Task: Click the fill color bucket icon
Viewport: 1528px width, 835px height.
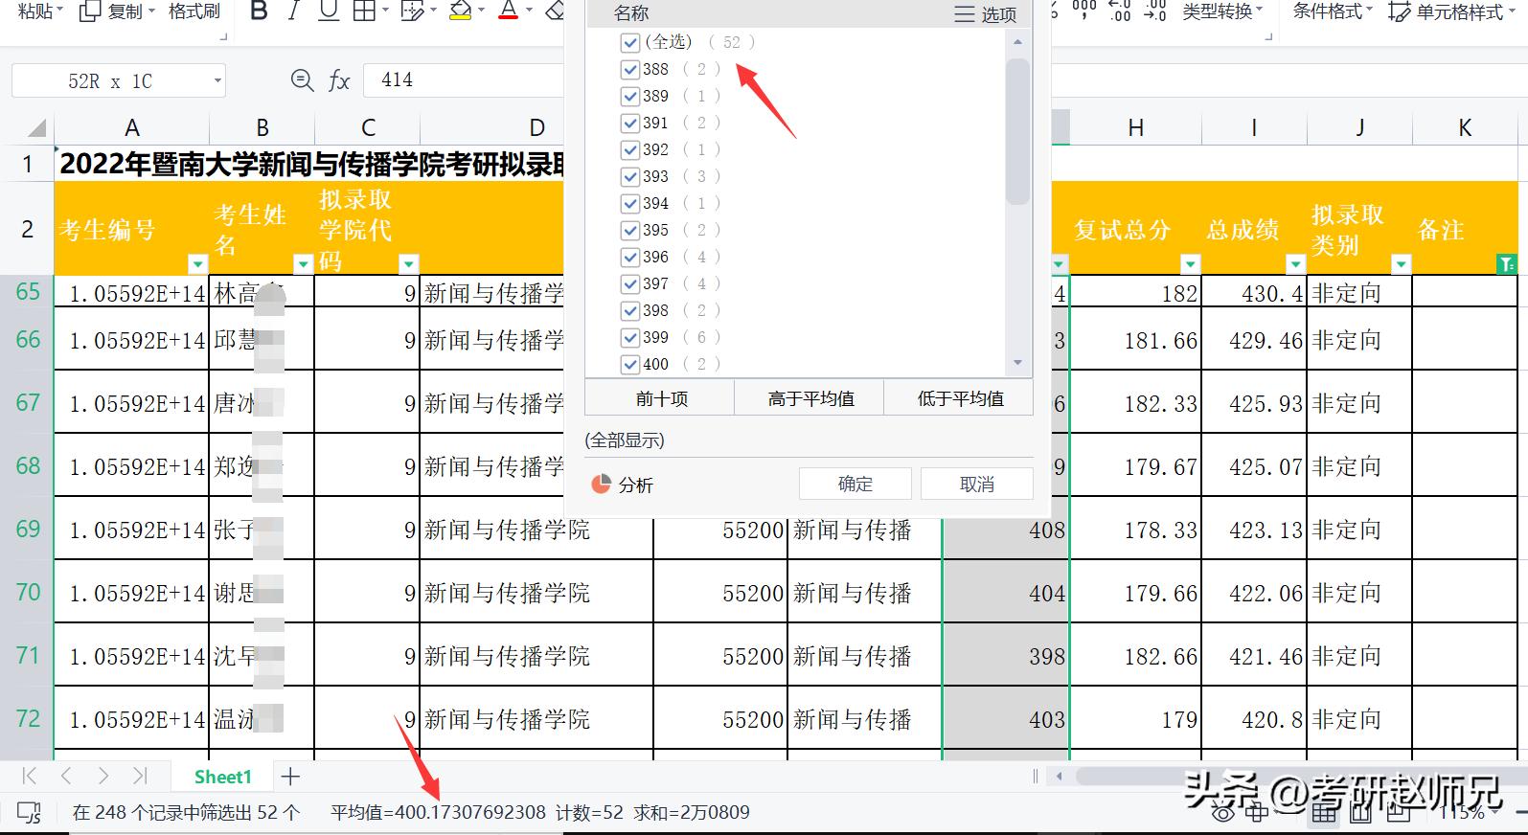Action: point(461,11)
